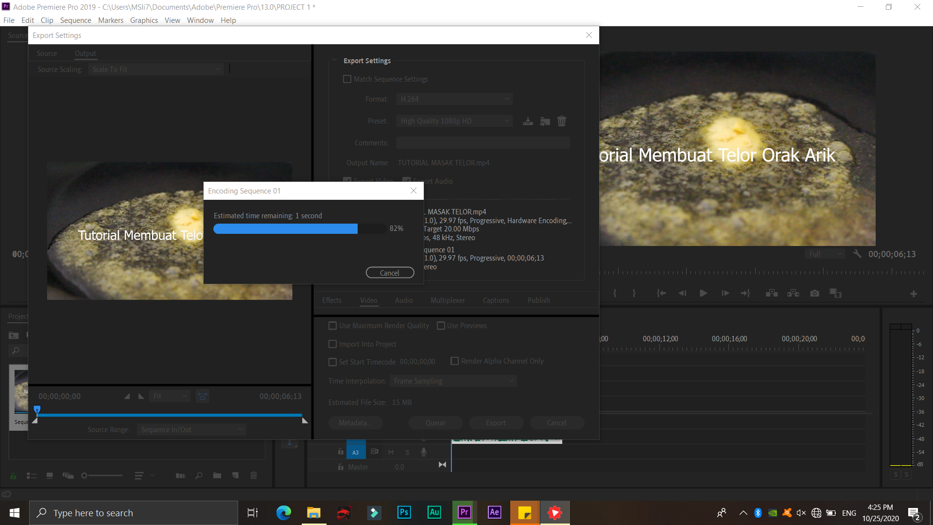This screenshot has width=933, height=525.
Task: Click Cancel in Export Settings dialog
Action: point(557,423)
